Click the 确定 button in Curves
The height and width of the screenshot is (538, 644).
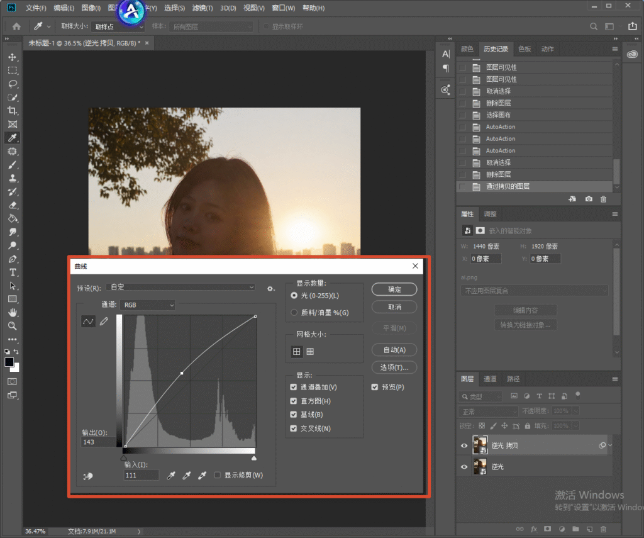(394, 289)
